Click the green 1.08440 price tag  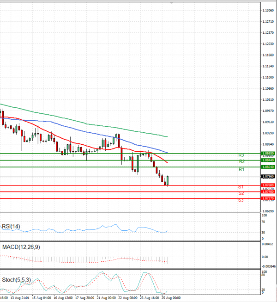click(x=268, y=160)
